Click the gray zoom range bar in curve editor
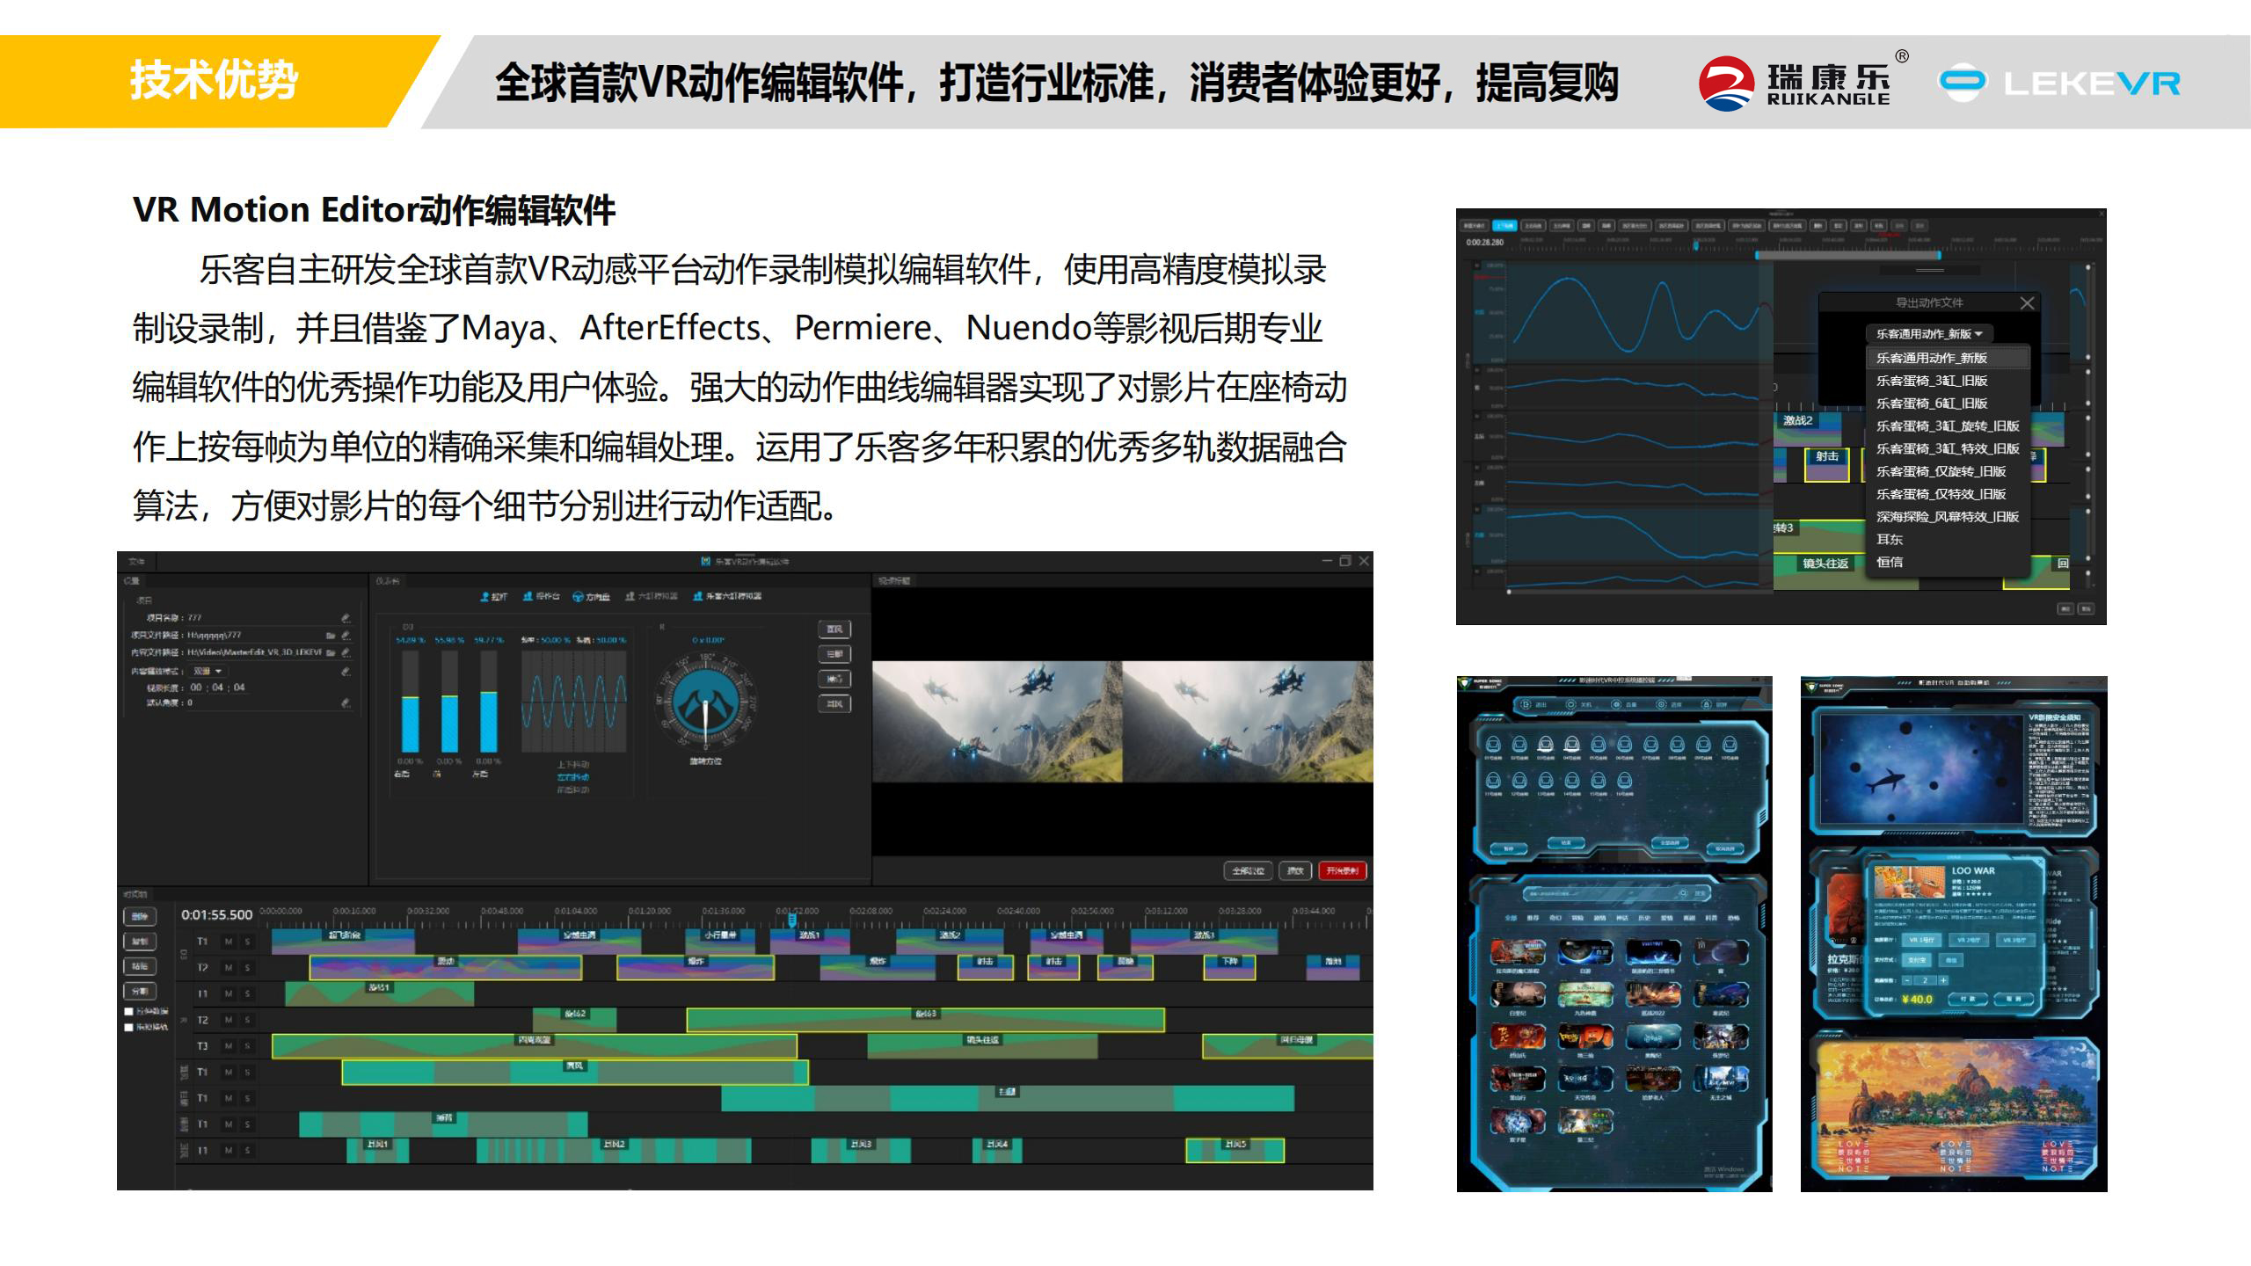The height and width of the screenshot is (1266, 2251). tap(1848, 255)
